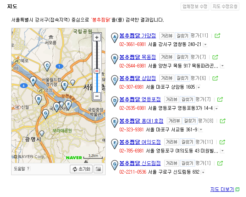
Task: Share 봉추찜닭 홍대1호점 via green export icon
Action: point(223,121)
